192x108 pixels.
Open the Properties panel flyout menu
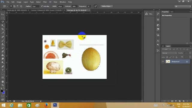point(190,12)
